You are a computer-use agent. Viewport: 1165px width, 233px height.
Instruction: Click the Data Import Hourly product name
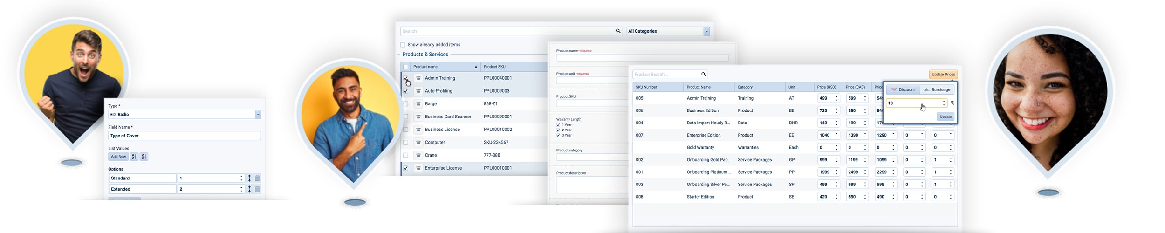(x=708, y=123)
